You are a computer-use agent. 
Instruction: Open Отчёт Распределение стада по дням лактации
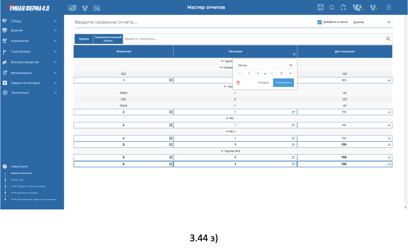(x=33, y=200)
